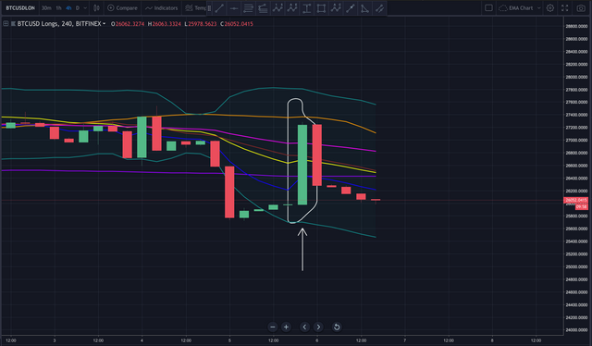Reset the chart view
The image size is (592, 346).
point(337,327)
